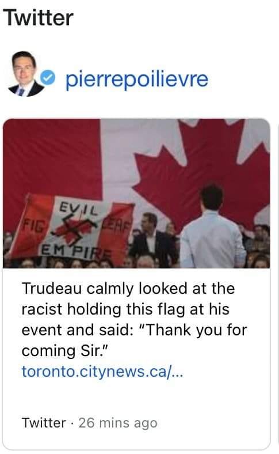
Task: Open the pierrepoilievre profile avatar
Action: [25, 74]
